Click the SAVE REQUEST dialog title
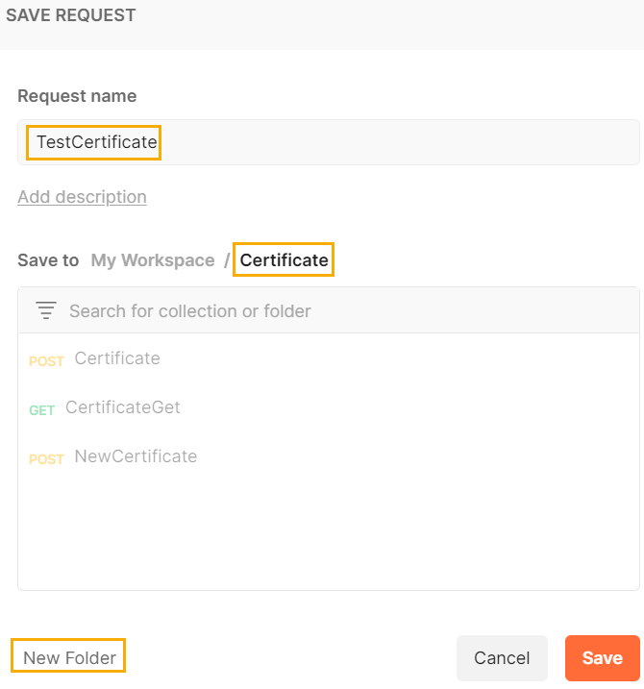 tap(71, 15)
